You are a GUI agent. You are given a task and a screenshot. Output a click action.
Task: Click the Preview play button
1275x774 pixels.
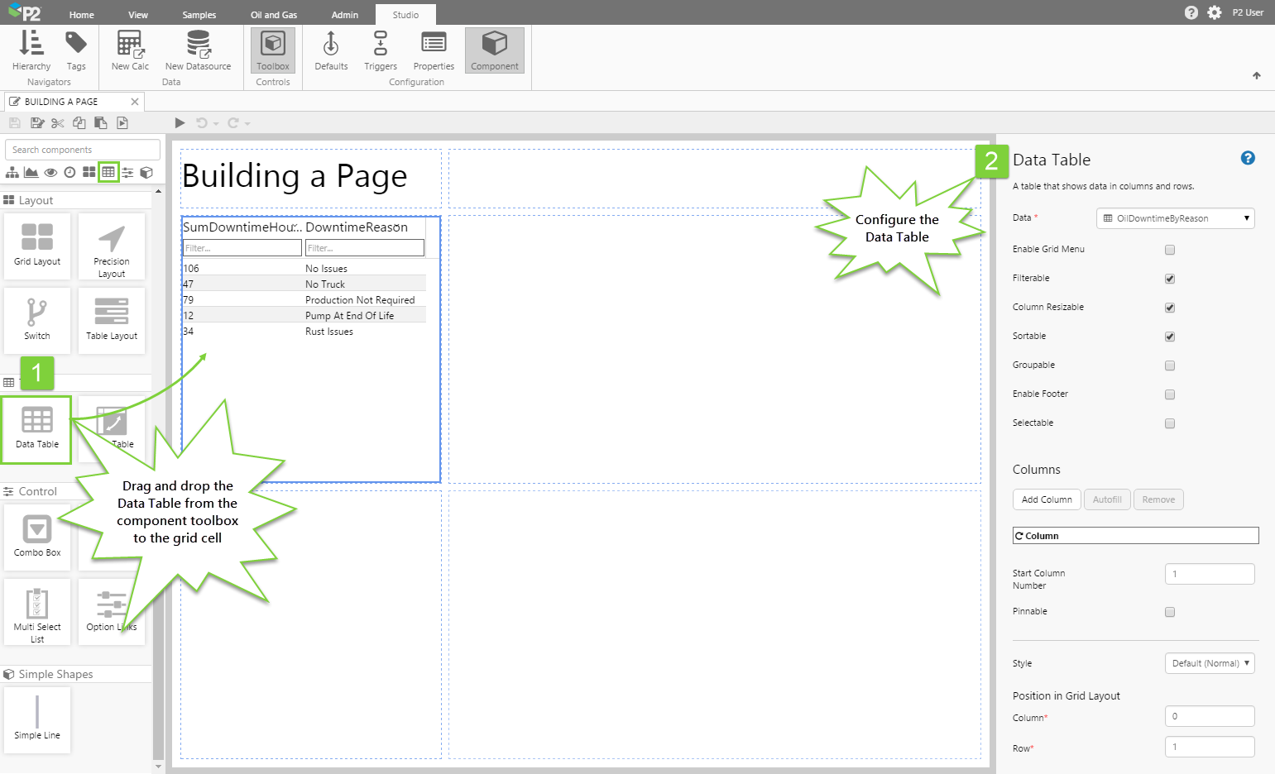[180, 123]
